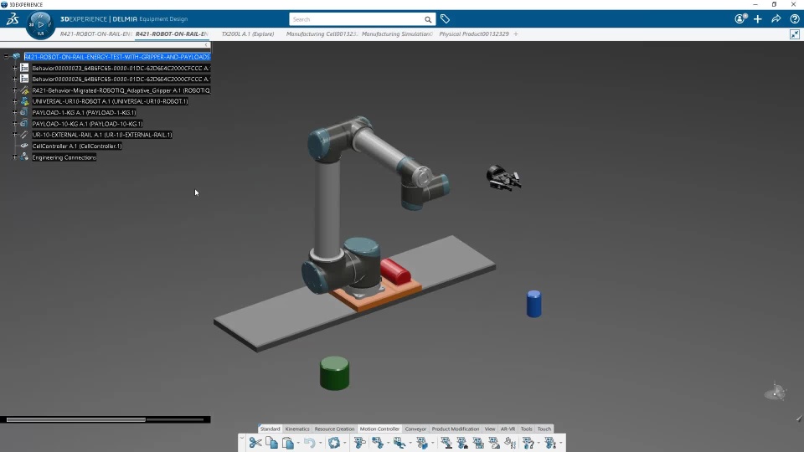Click the Behavior00000023 node icon

click(24, 68)
